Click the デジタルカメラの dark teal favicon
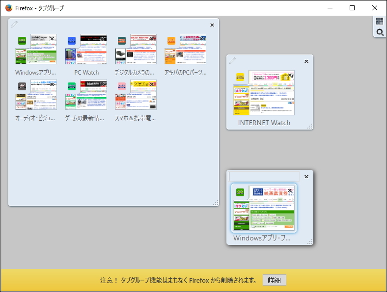The width and height of the screenshot is (387, 292). click(x=121, y=40)
